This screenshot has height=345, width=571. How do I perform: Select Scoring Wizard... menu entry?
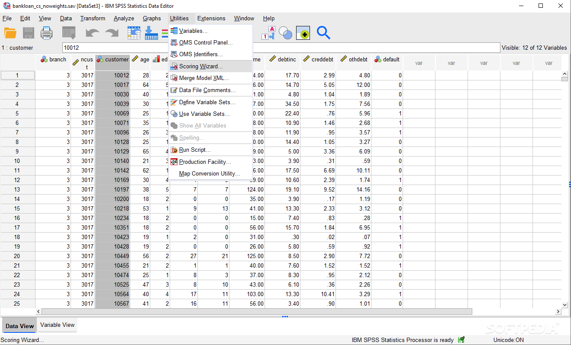click(210, 66)
